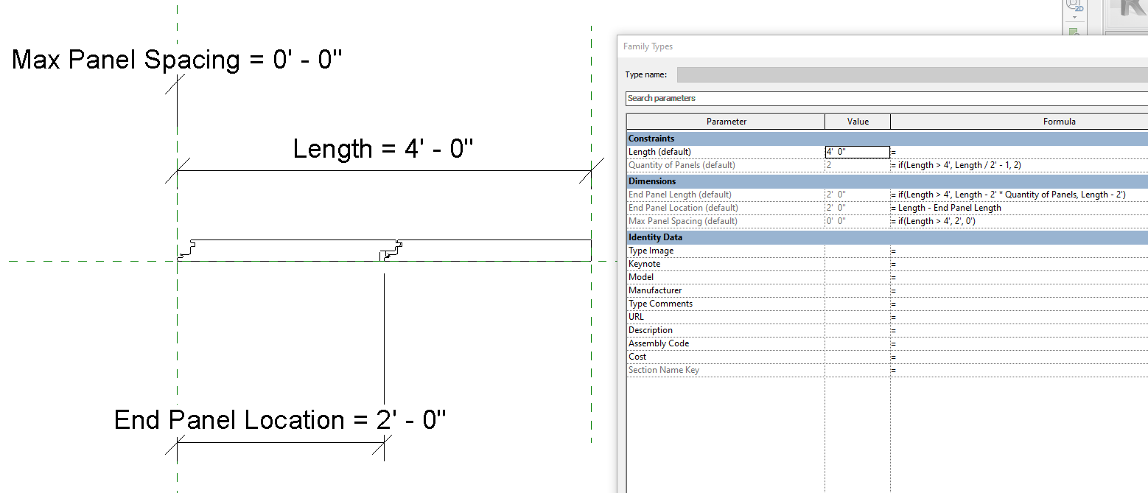Click the Keynote value cell
The width and height of the screenshot is (1148, 493).
pos(858,264)
